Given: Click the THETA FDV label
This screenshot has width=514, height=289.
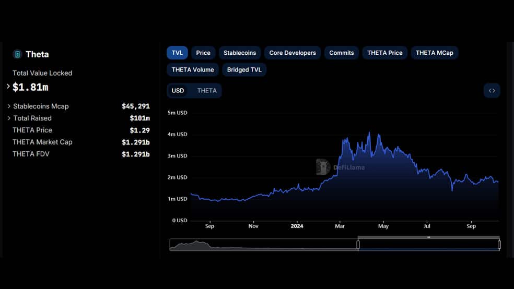Looking at the screenshot, I should click(31, 154).
